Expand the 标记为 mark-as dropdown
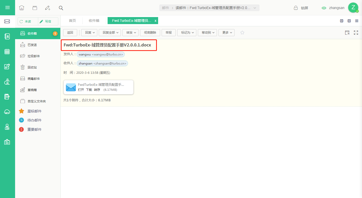The width and height of the screenshot is (362, 198). [x=187, y=33]
